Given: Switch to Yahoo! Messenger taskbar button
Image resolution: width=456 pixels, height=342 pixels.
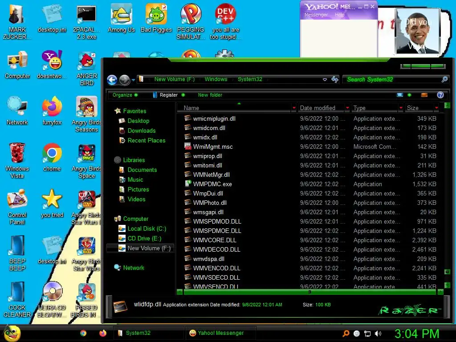Looking at the screenshot, I should (220, 333).
